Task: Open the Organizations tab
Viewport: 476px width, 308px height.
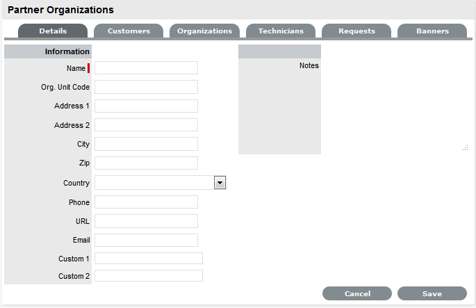Action: tap(204, 31)
